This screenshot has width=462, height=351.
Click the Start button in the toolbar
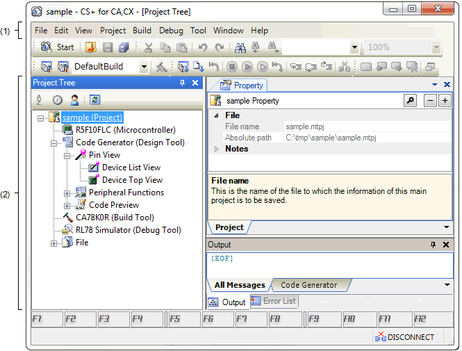tap(57, 48)
